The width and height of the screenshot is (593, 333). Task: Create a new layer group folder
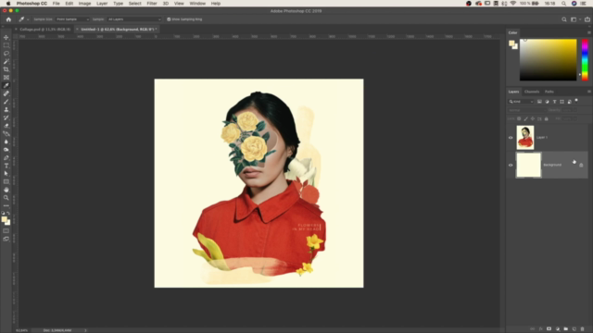click(x=566, y=329)
